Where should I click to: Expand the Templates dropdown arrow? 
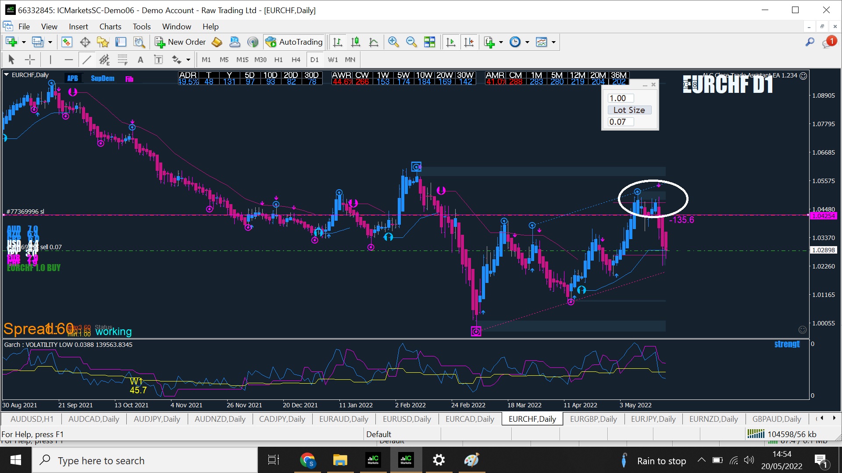pos(553,42)
